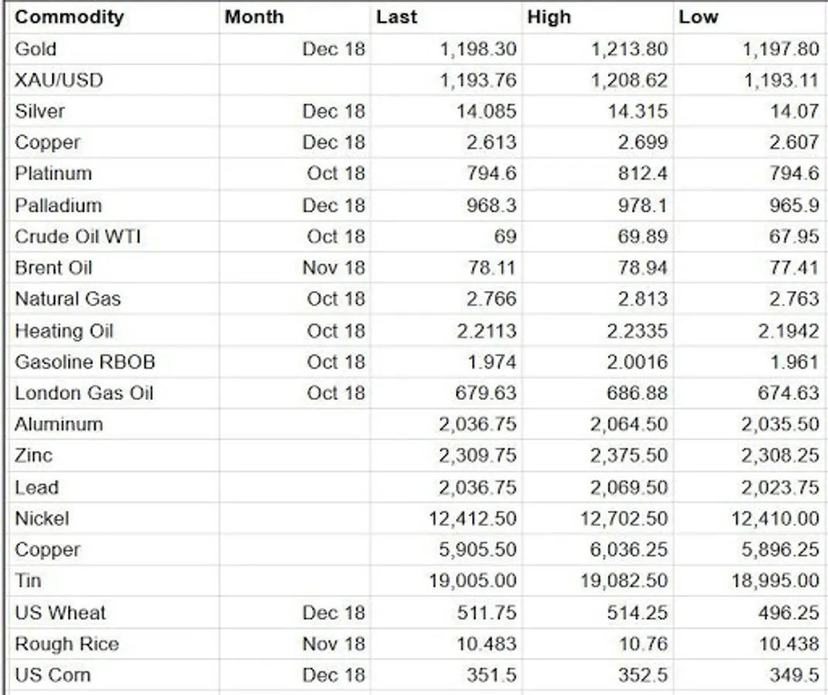Select the London Gas Oil cell
The width and height of the screenshot is (828, 695).
coord(84,393)
